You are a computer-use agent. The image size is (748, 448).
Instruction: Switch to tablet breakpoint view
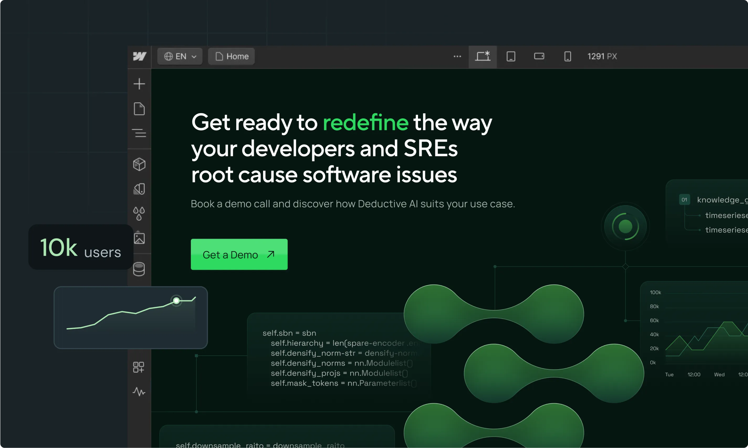pos(511,56)
